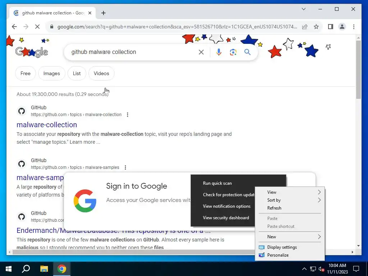This screenshot has height=276, width=368.
Task: Open a new tab with plus button
Action: tap(103, 13)
